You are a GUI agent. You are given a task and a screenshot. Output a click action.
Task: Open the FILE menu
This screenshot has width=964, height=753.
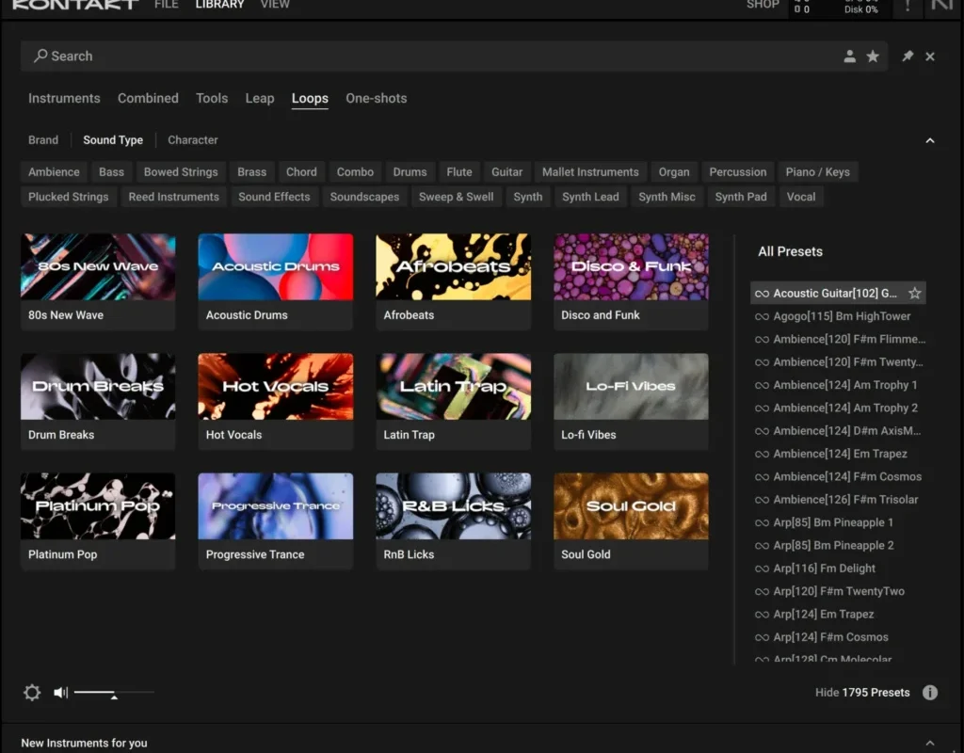(166, 5)
